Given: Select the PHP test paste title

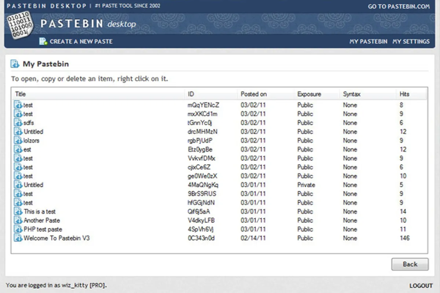Looking at the screenshot, I should (x=43, y=229).
